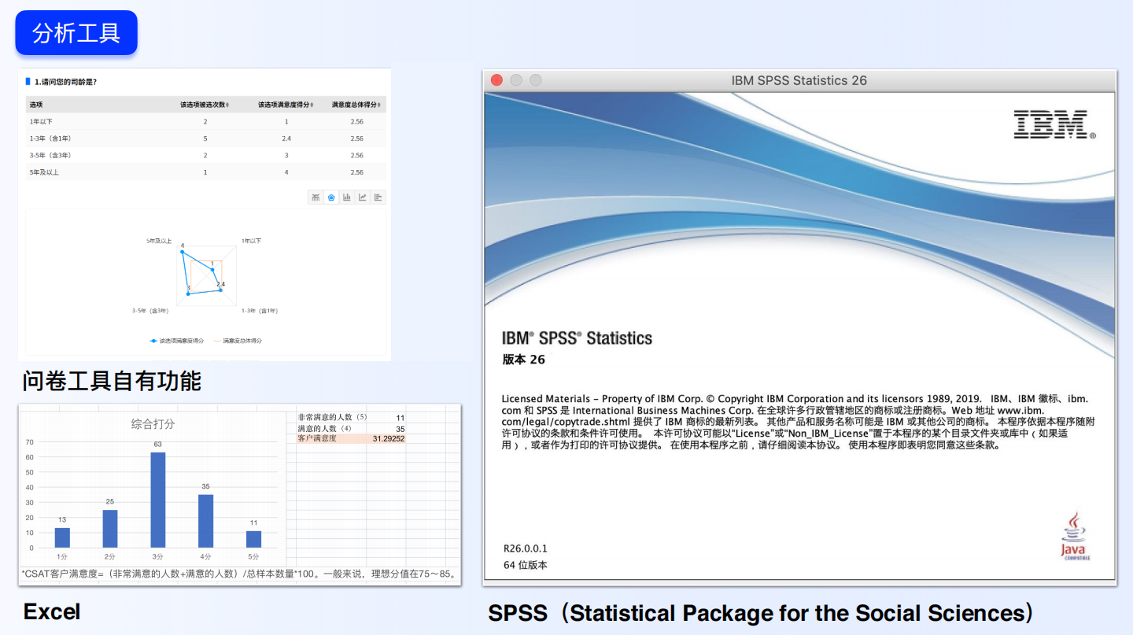Click the 分析工具 blue title button

tap(76, 32)
